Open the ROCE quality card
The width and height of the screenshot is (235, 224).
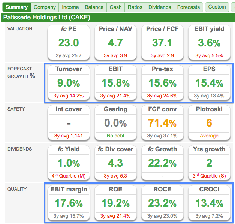click(162, 203)
